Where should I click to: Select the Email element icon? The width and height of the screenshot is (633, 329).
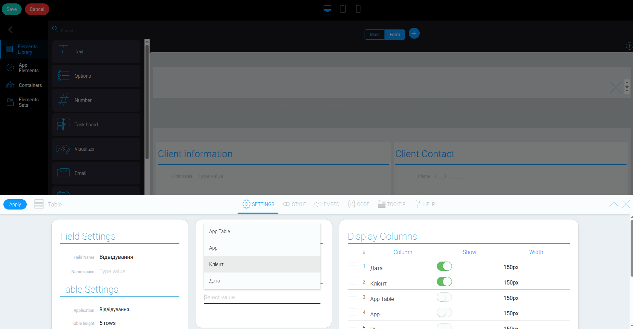pos(63,173)
